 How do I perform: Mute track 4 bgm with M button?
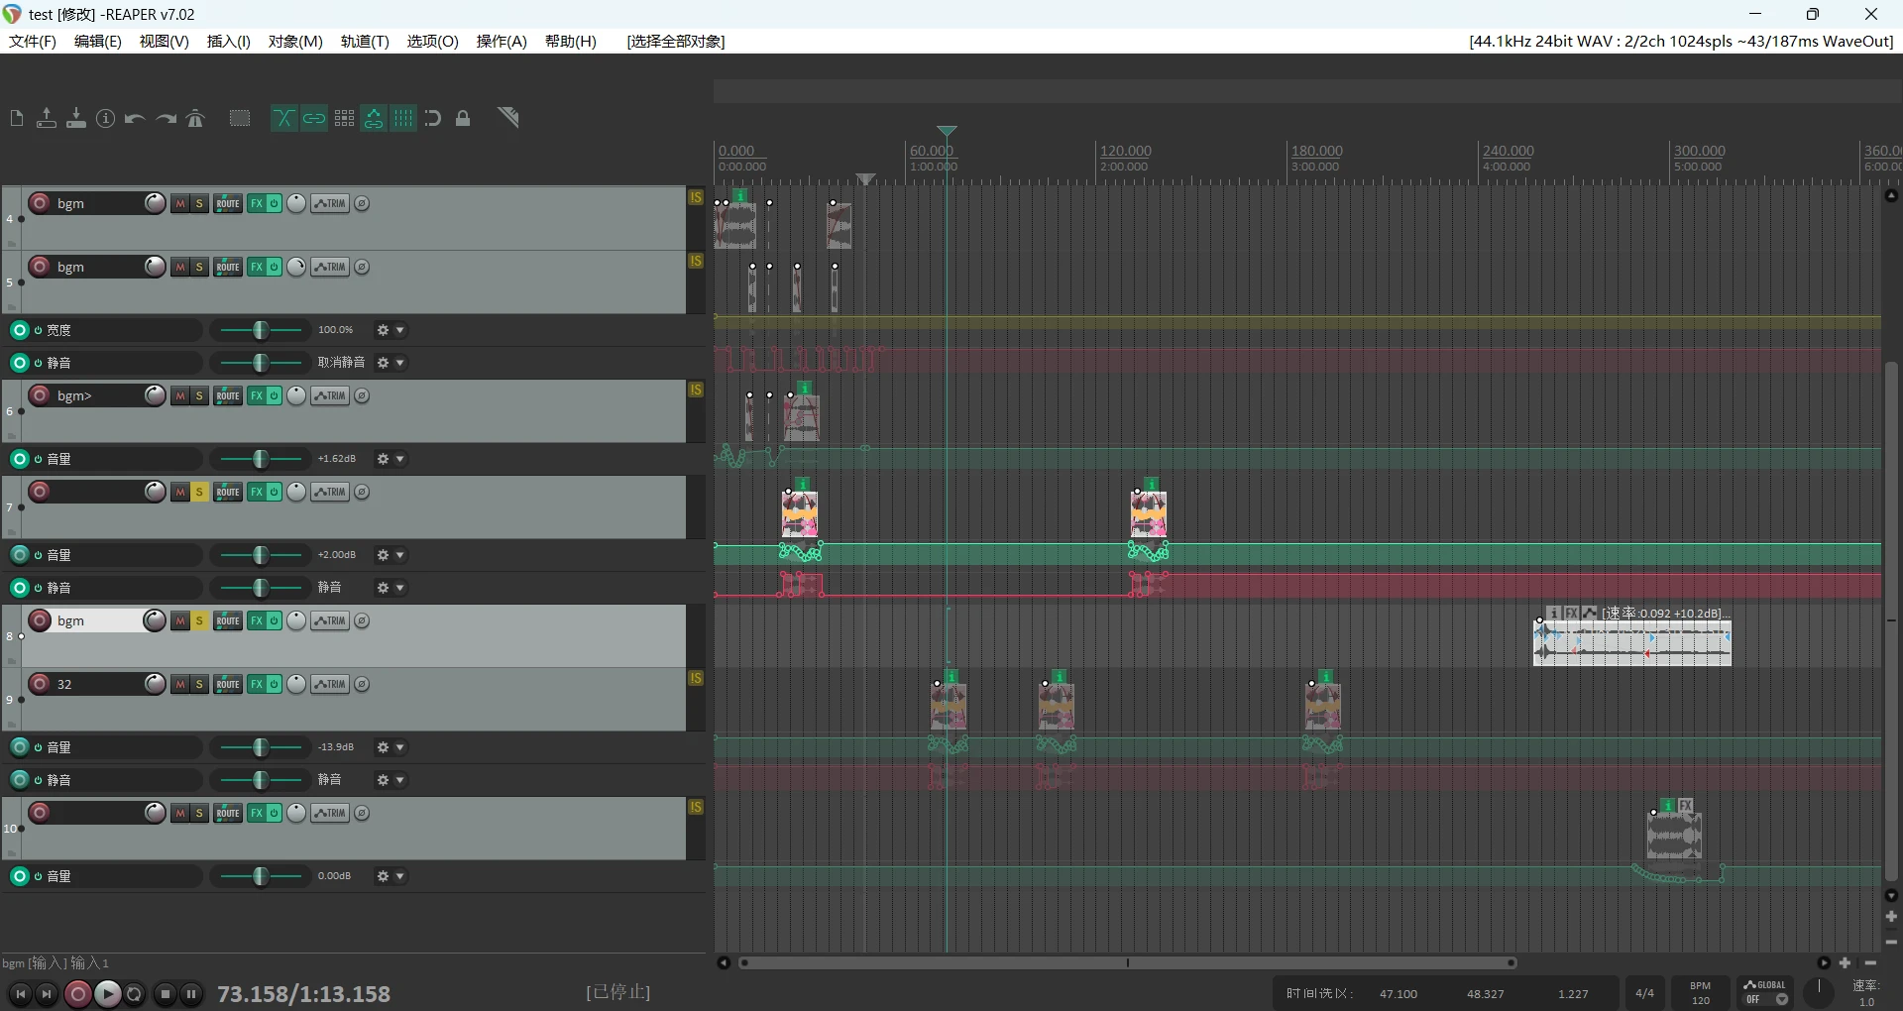(180, 204)
